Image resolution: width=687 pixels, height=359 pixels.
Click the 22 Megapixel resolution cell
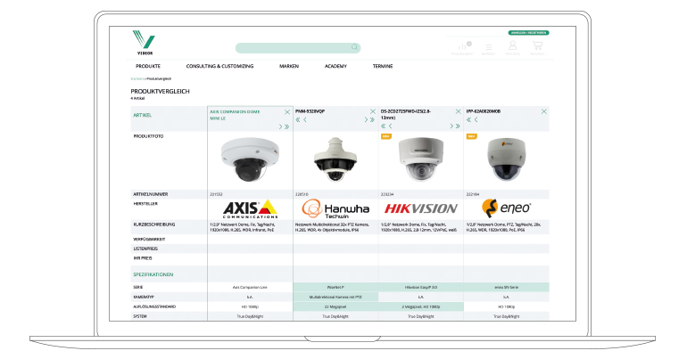tap(335, 306)
